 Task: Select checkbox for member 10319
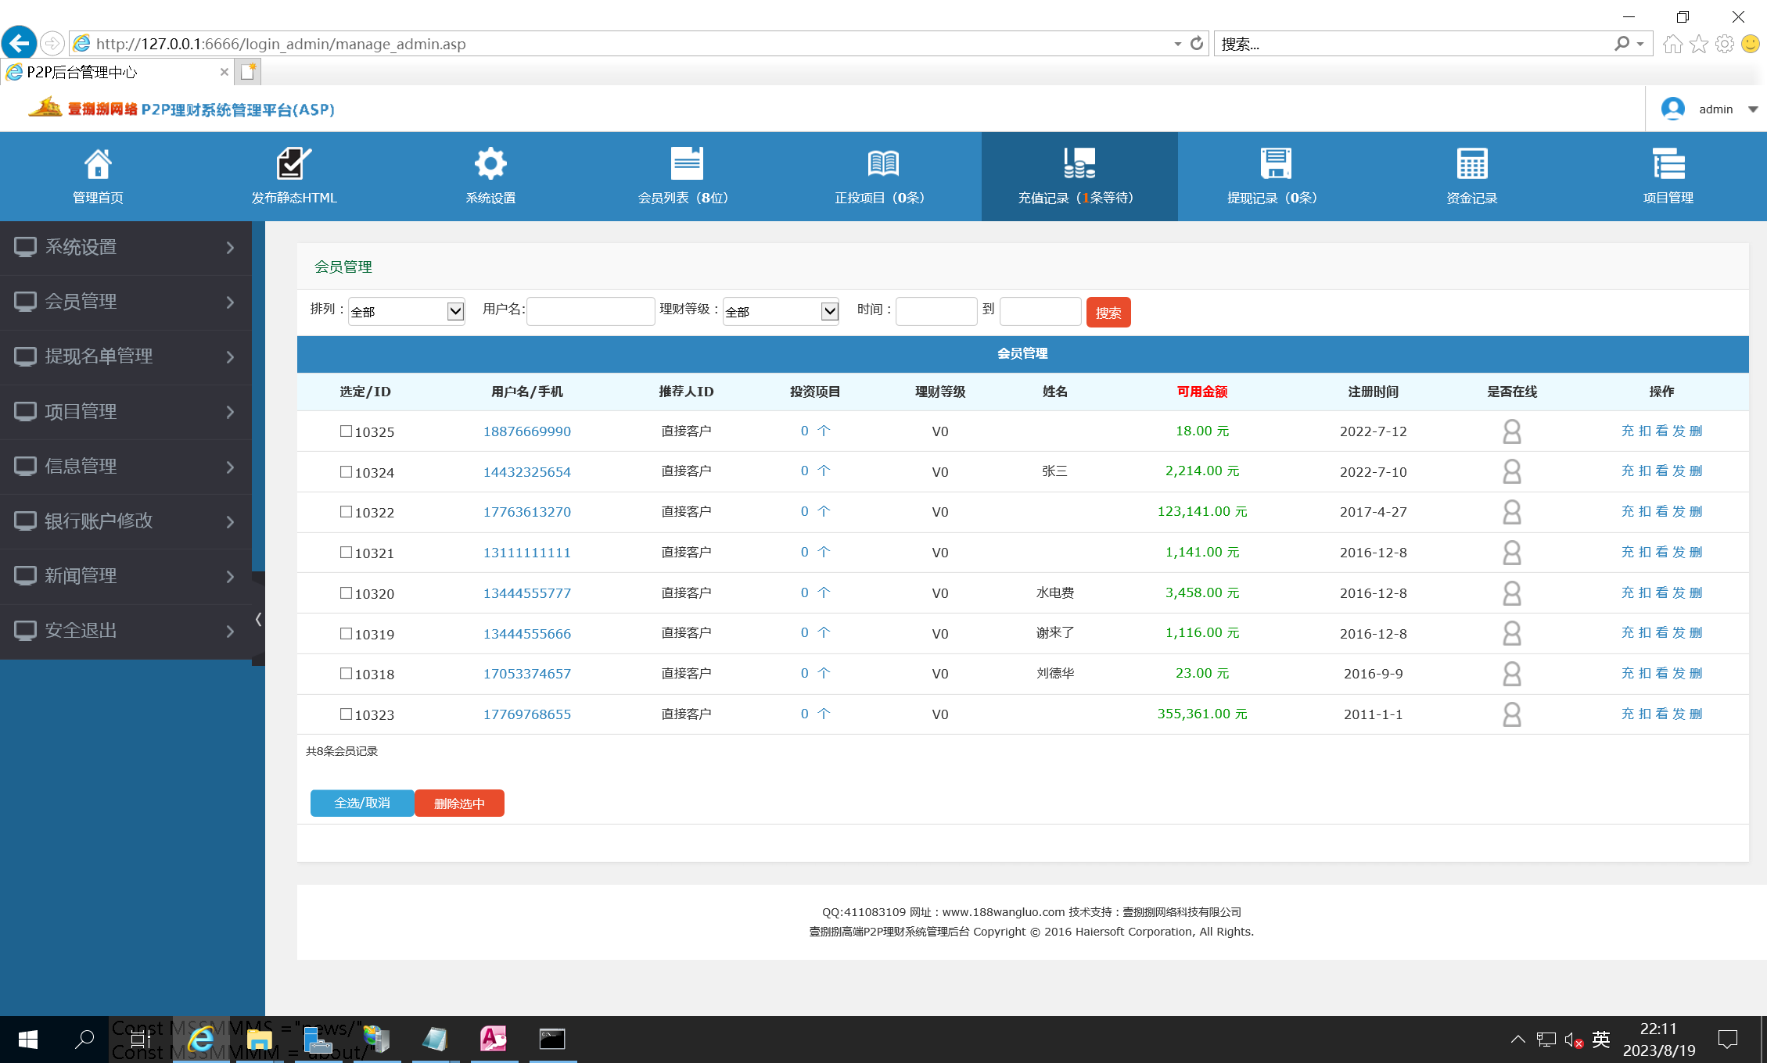tap(346, 633)
